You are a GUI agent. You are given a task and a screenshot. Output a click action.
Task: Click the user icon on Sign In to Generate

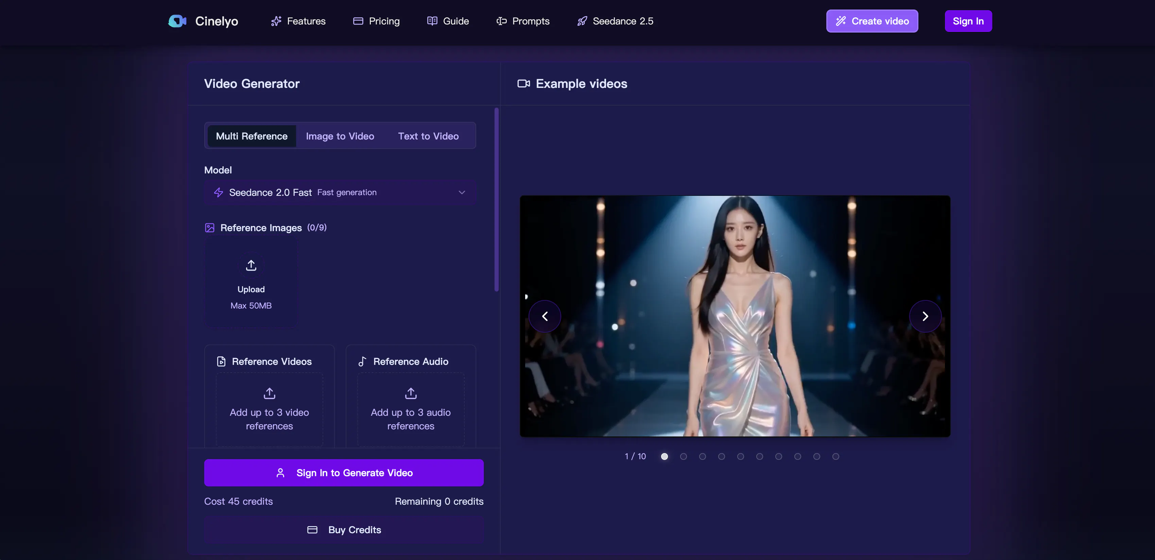coord(280,473)
